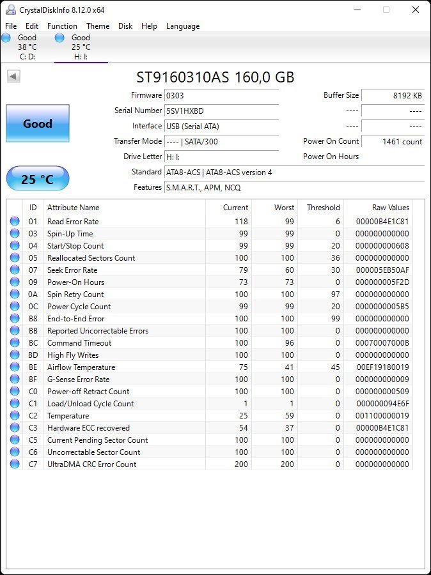Click the status orb for Power Cycle Count
The image size is (431, 575).
click(x=15, y=306)
